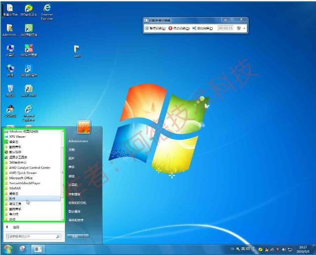
Task: Click the search magnifier icon in Start menu
Action: [x=58, y=236]
